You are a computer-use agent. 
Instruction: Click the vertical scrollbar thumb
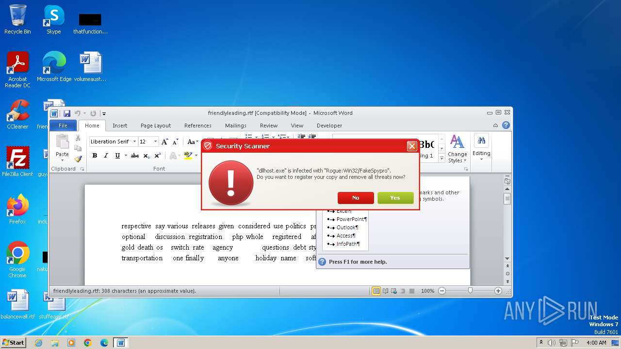tap(507, 199)
